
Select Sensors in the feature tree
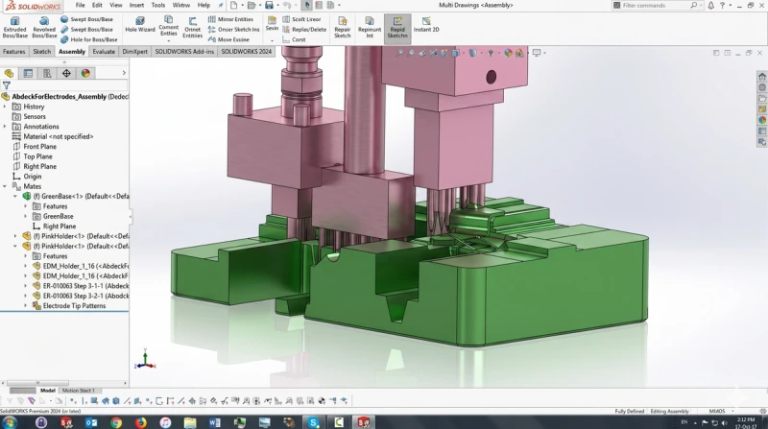tap(35, 116)
